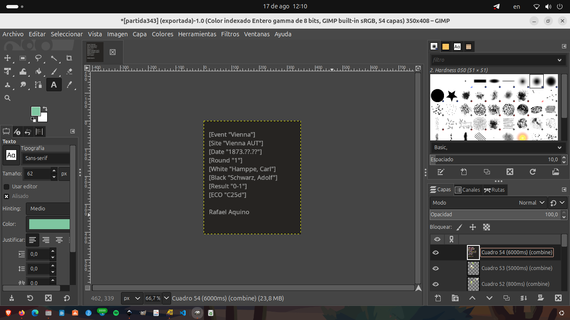This screenshot has width=570, height=320.
Task: Open the Hinting Medio dropdown
Action: click(x=48, y=209)
